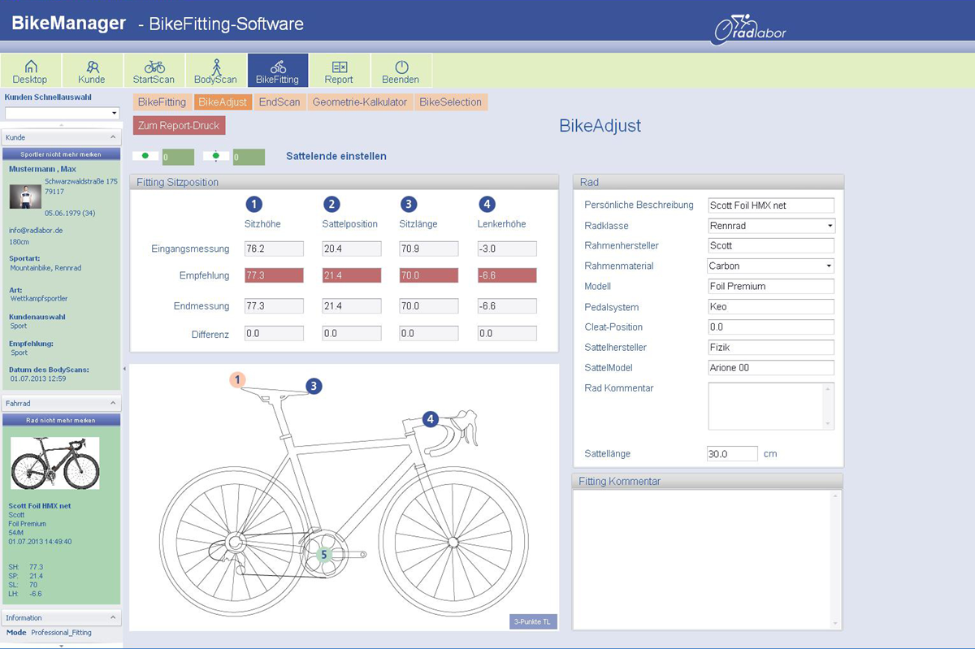Open the BikeSelection tab
975x649 pixels.
click(x=451, y=102)
